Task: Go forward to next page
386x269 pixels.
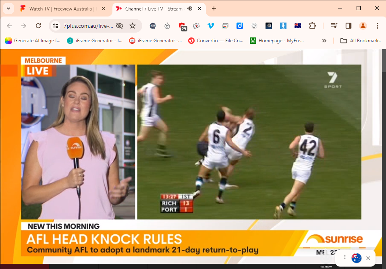Action: pos(24,26)
